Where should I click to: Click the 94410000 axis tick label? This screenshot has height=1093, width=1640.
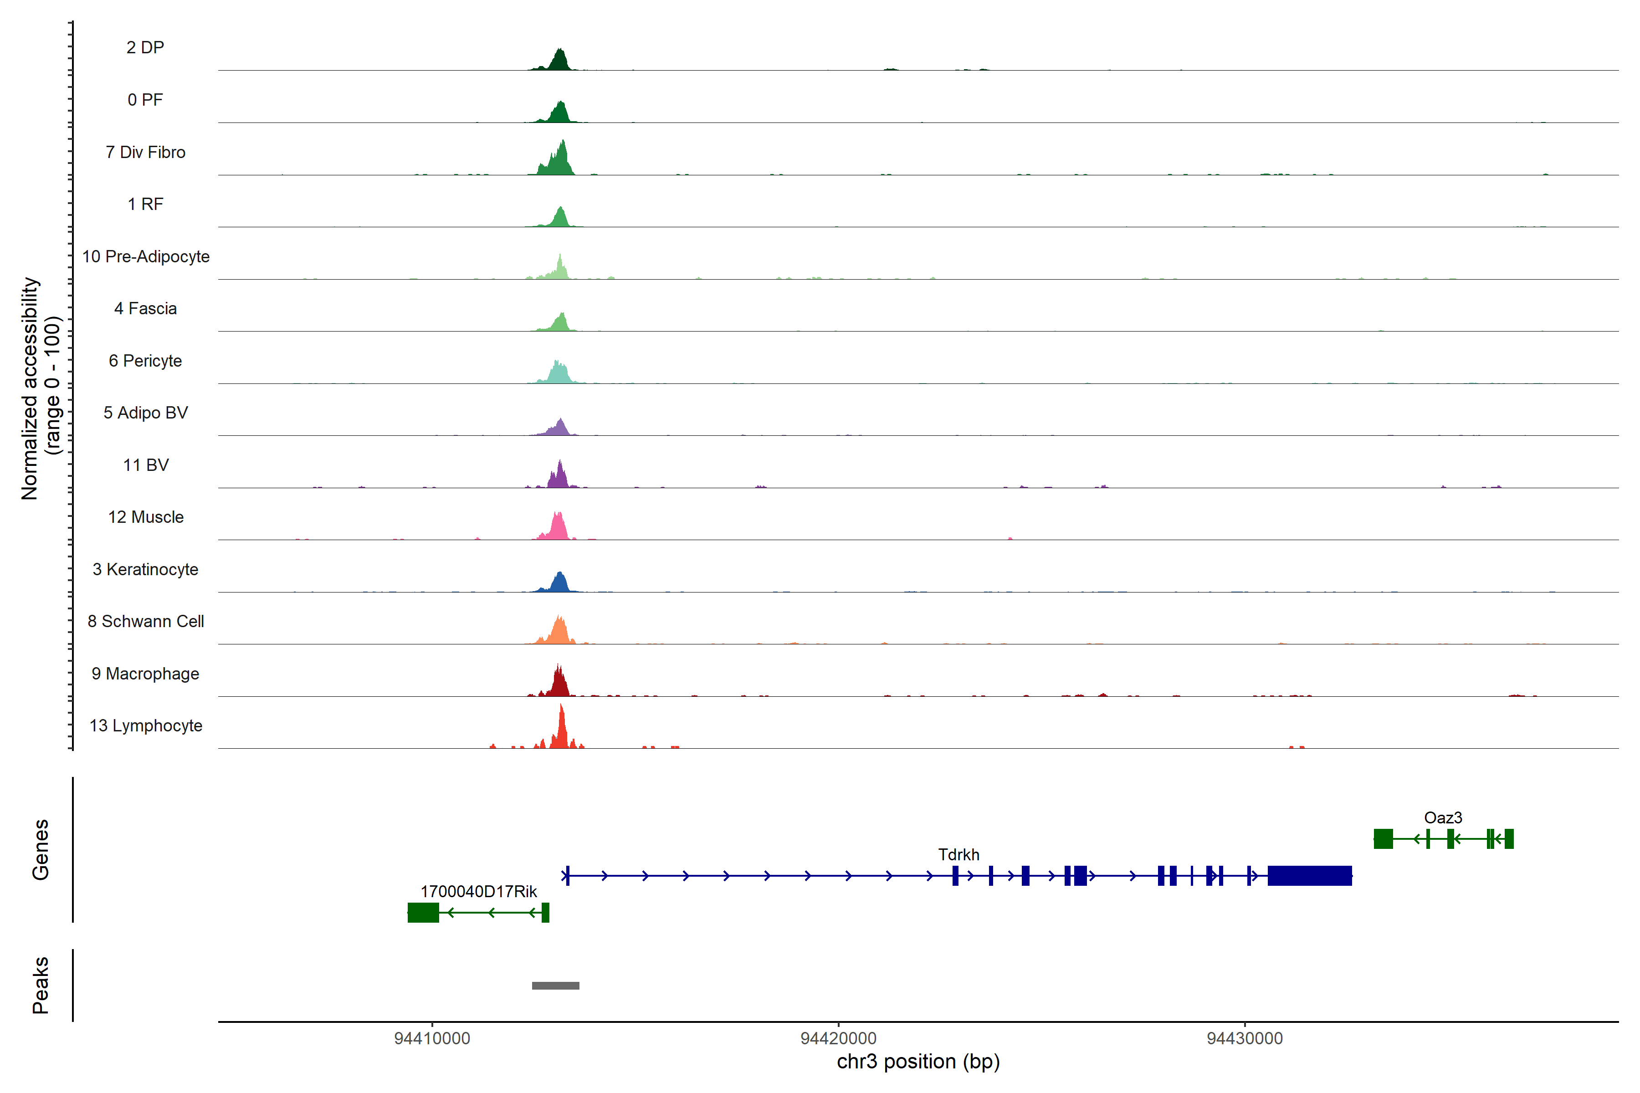click(431, 1039)
